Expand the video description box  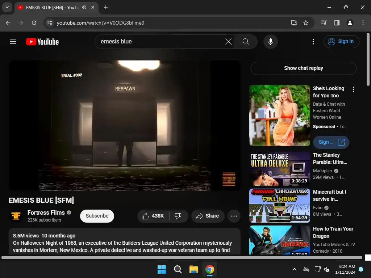125,241
